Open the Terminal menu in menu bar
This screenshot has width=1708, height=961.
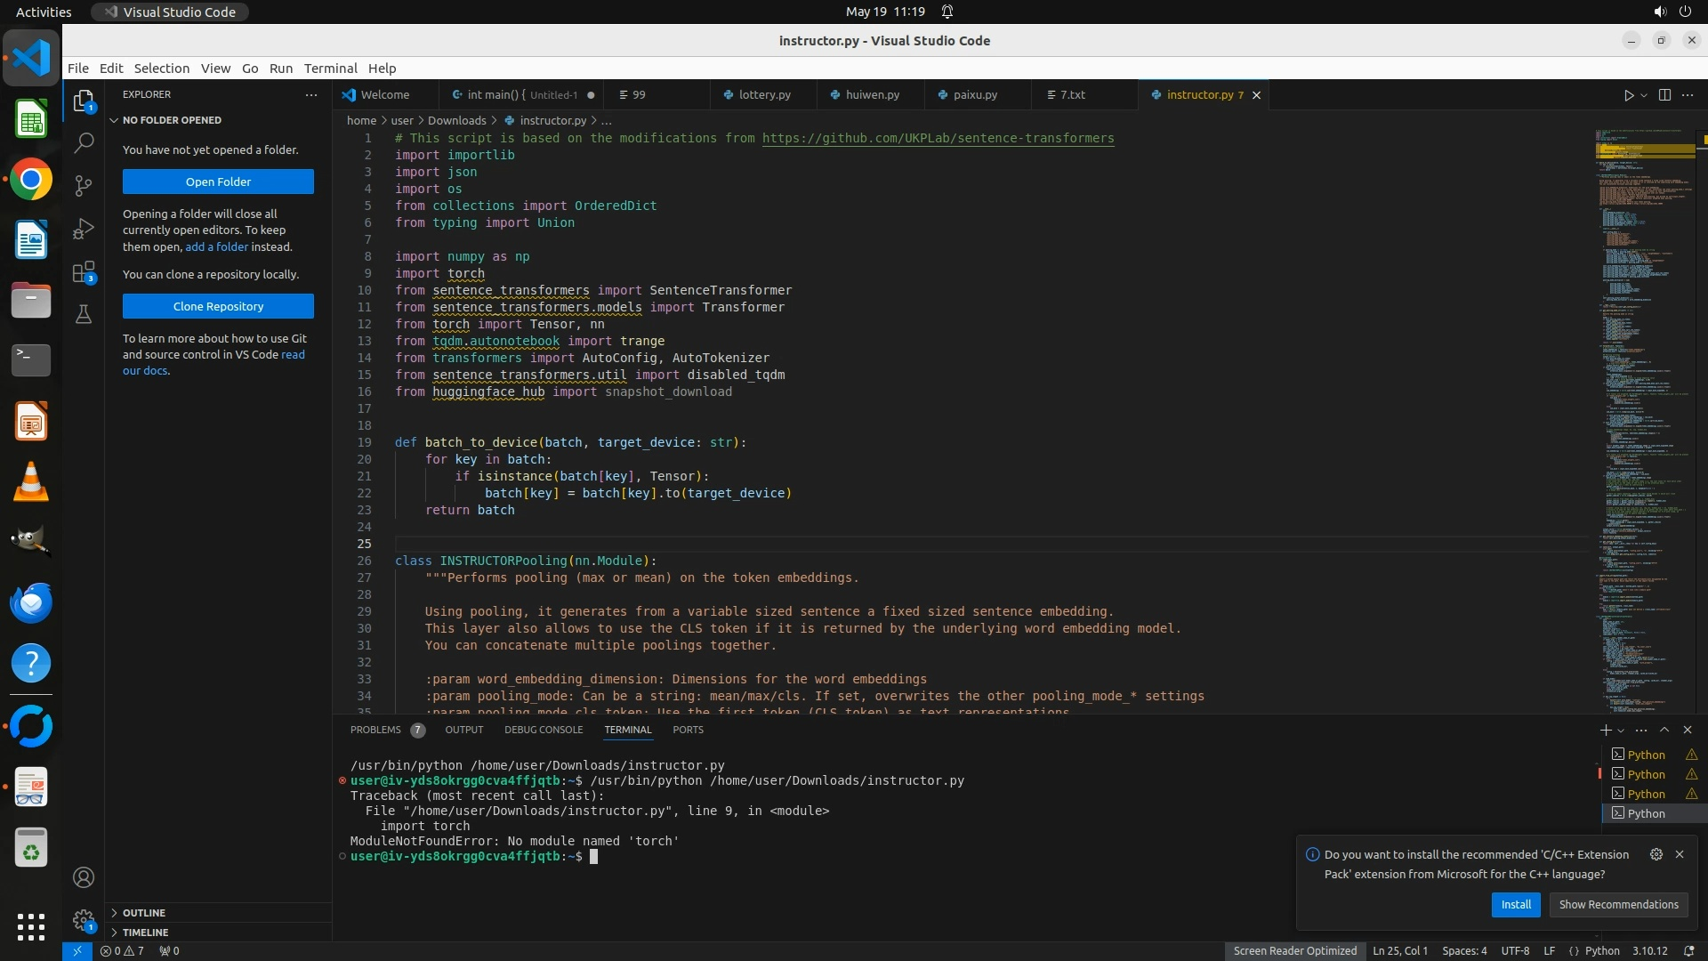[330, 69]
